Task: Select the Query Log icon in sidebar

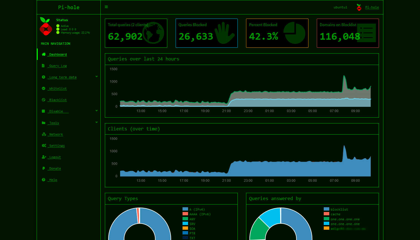Action: [x=43, y=65]
